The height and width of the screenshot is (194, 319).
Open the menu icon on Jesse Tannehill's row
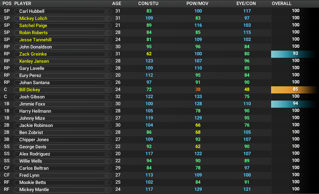tap(106, 40)
